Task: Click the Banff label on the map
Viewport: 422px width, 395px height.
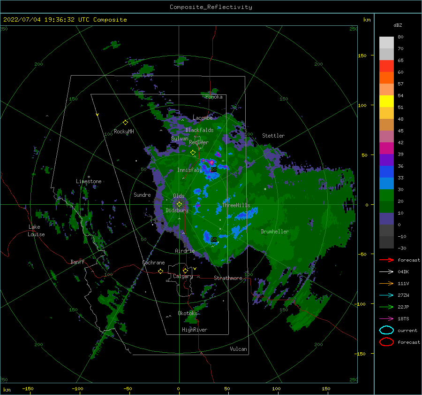Action: coord(77,262)
